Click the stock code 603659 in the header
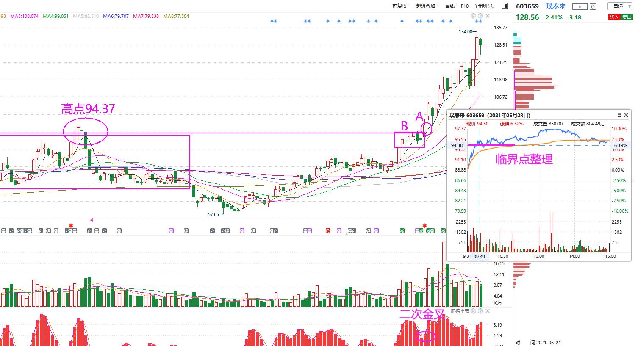635x346 pixels. (527, 6)
